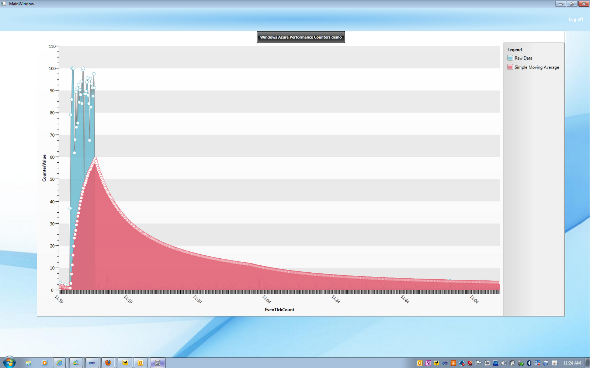Restore down the MainWindow window
This screenshot has width=590, height=368.
[x=572, y=4]
